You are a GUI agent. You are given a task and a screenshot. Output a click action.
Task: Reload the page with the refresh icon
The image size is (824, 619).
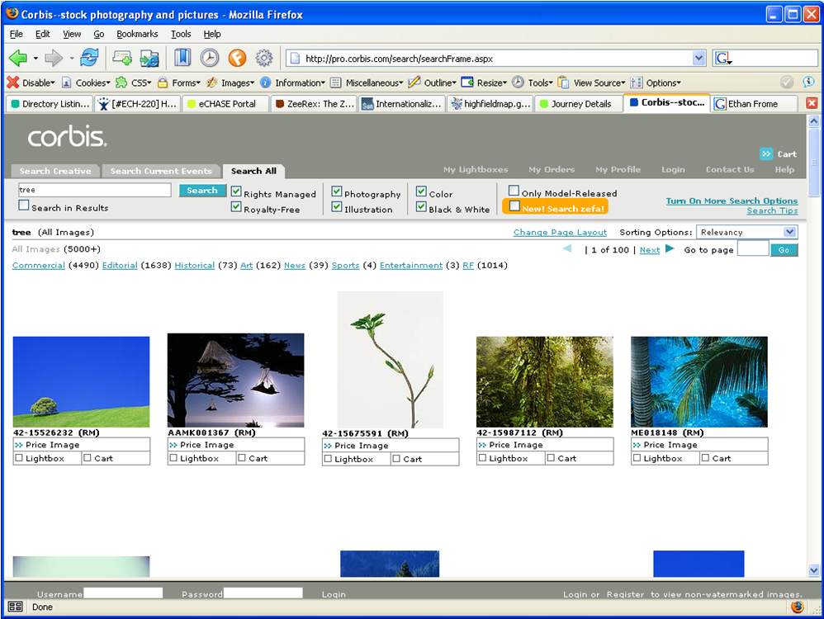(89, 58)
